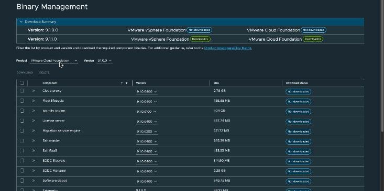
Task: Open License server version dropdown
Action: point(147,122)
